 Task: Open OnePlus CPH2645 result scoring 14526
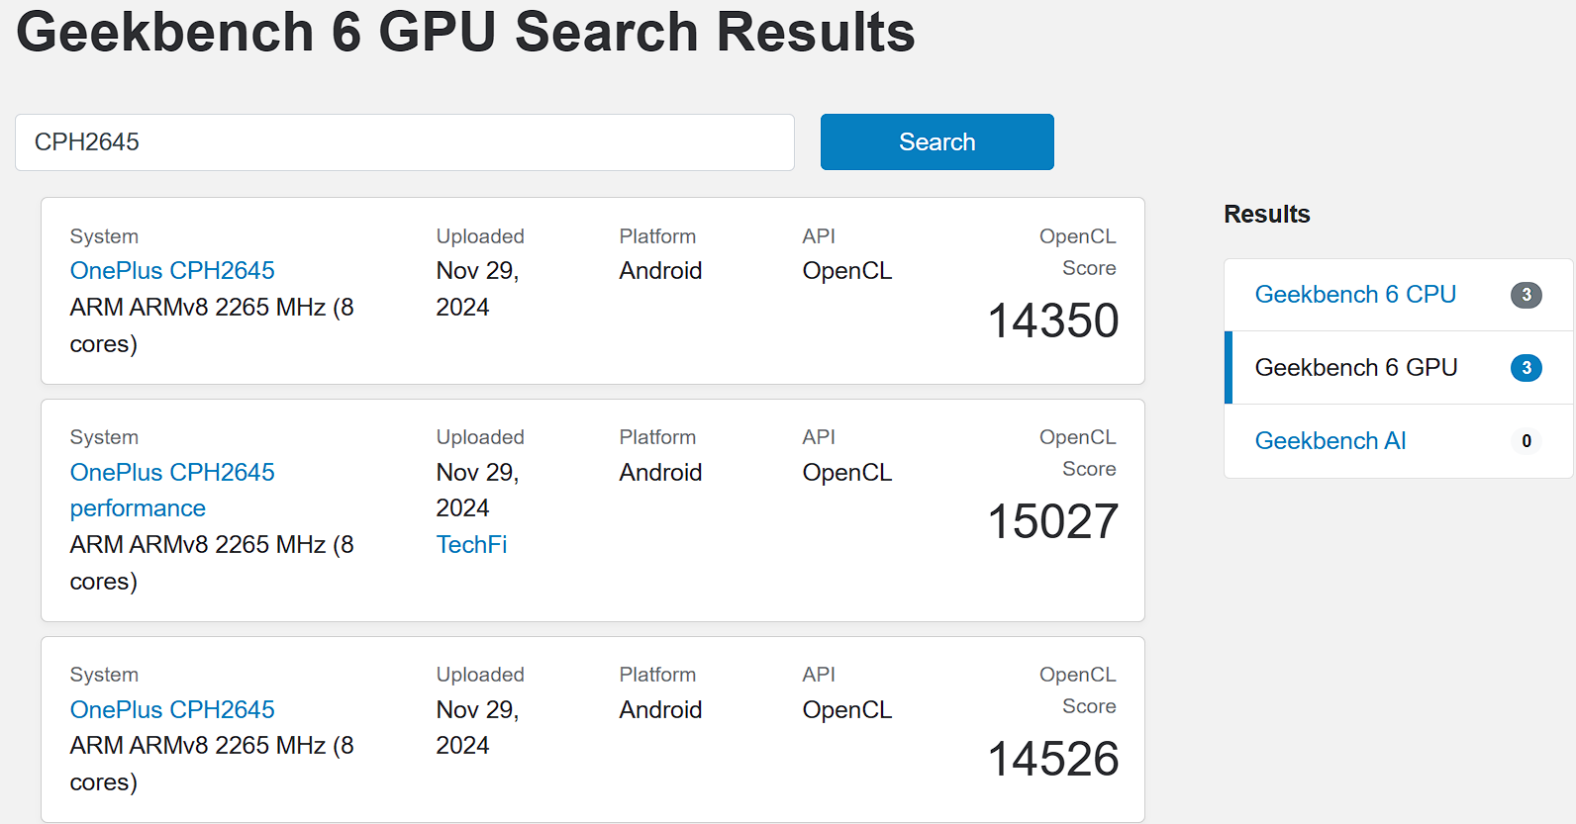[x=172, y=710]
